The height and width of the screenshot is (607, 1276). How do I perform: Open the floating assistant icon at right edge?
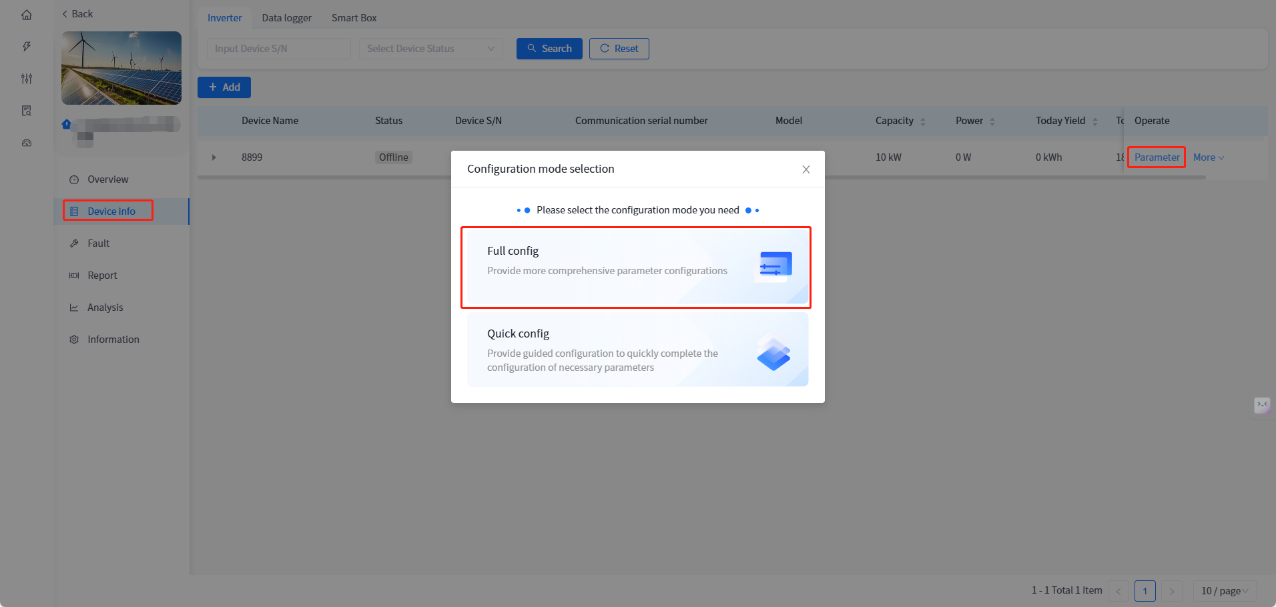(1262, 405)
